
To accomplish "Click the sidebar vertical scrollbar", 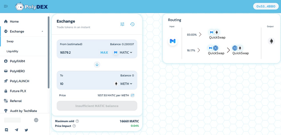I will pyautogui.click(x=48, y=52).
